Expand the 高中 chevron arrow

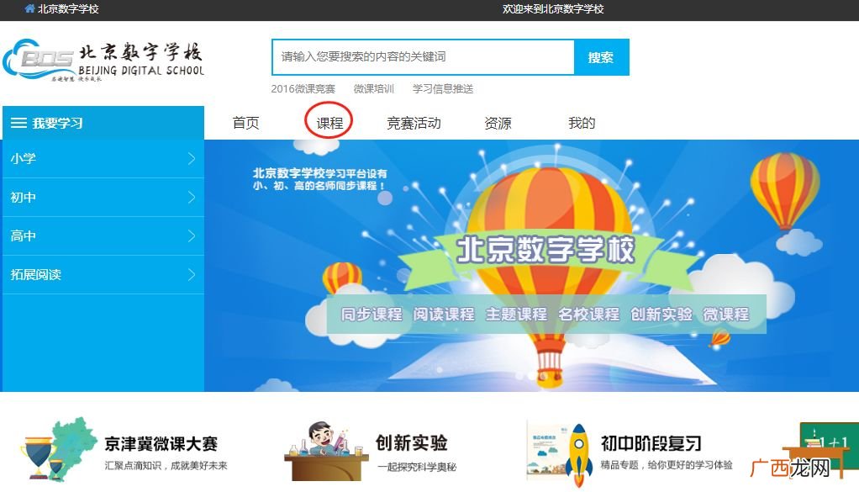(x=191, y=236)
